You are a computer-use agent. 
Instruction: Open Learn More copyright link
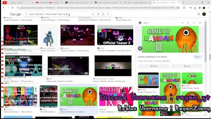pyautogui.click(x=166, y=61)
